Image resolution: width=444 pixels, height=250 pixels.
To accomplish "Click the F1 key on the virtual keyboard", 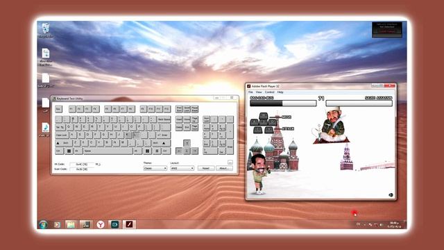I will point(72,109).
